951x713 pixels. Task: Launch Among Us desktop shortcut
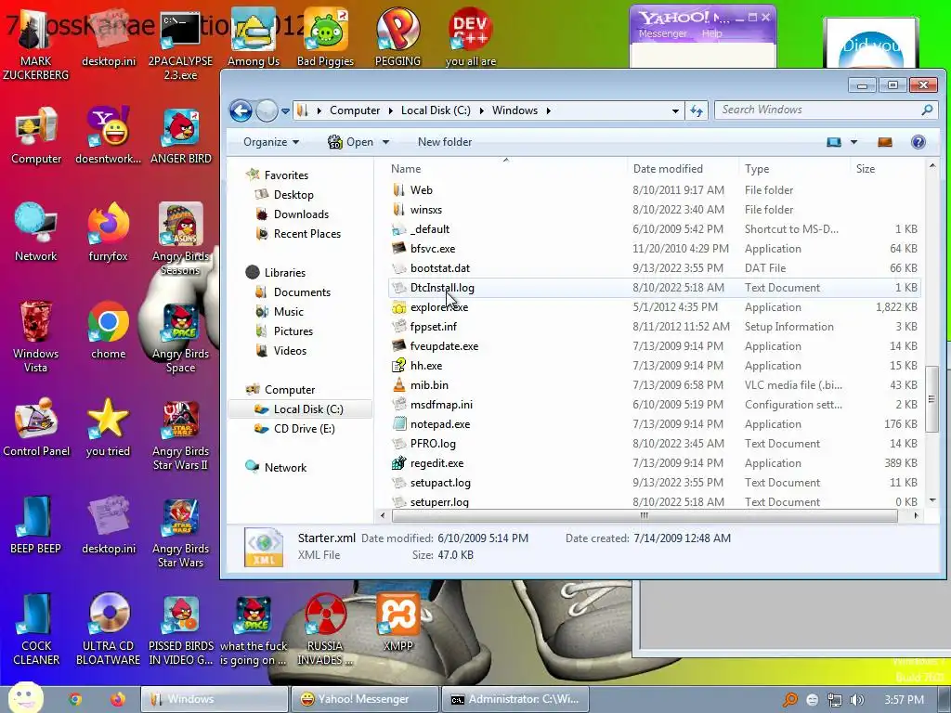coord(253,37)
